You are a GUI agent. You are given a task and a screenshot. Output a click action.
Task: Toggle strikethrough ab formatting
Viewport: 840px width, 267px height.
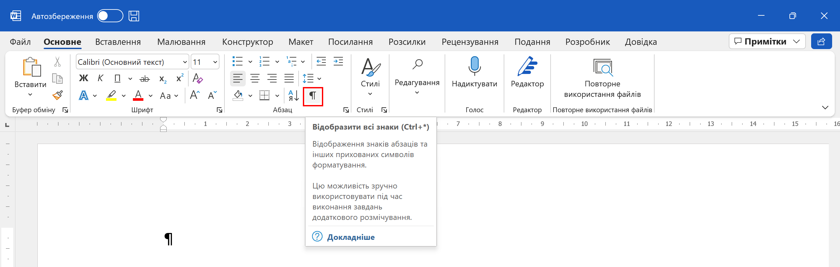click(x=145, y=78)
